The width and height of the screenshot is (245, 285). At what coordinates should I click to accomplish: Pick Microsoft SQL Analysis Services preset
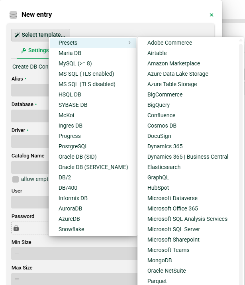(188, 219)
